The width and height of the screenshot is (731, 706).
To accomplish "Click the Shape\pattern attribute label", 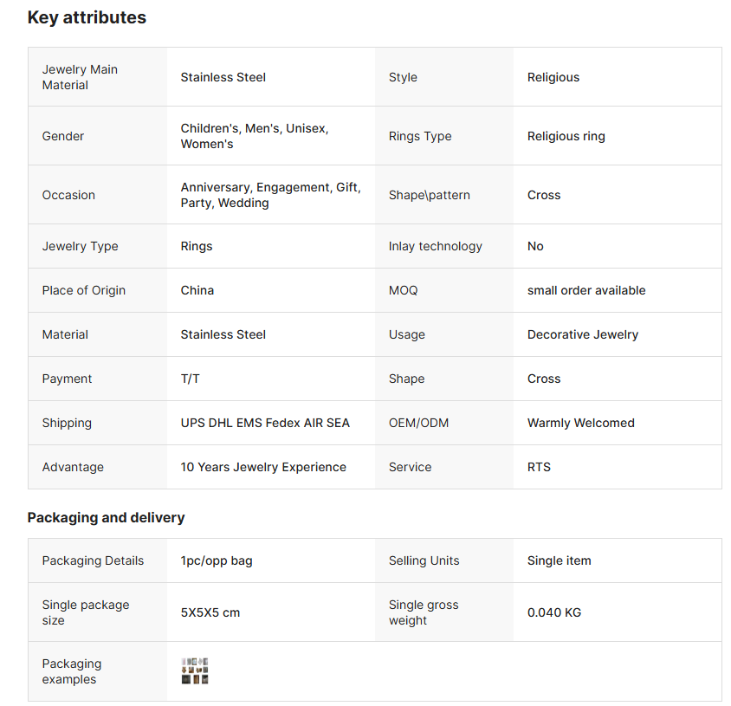I will pos(430,195).
